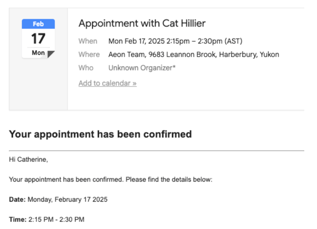Click the Mon label on the calendar icon

38,53
